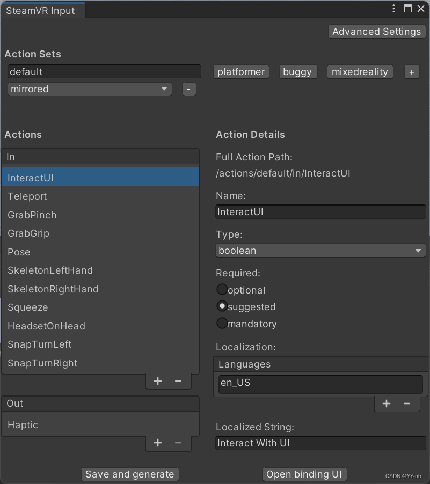Screen dimensions: 430x484
Task: Click the Out actions list header
Action: pyautogui.click(x=100, y=404)
